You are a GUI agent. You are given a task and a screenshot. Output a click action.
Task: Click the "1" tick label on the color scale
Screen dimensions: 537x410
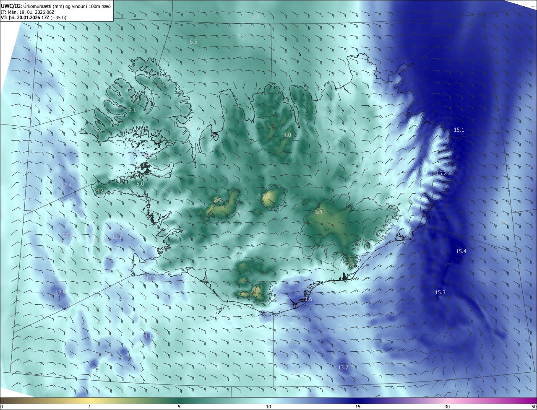tap(90, 407)
